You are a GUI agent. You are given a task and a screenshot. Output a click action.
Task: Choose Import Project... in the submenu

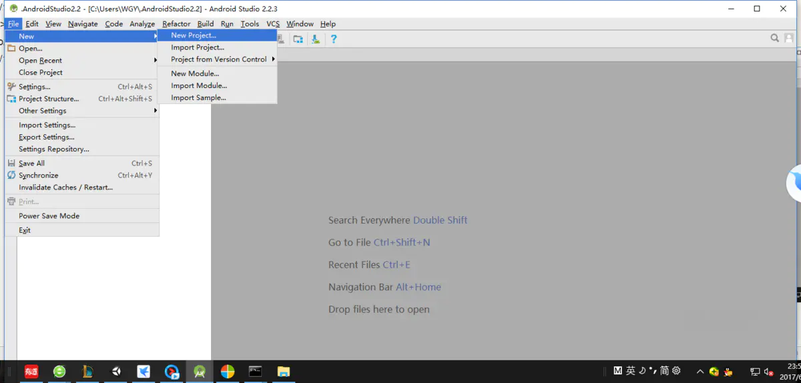pyautogui.click(x=217, y=47)
